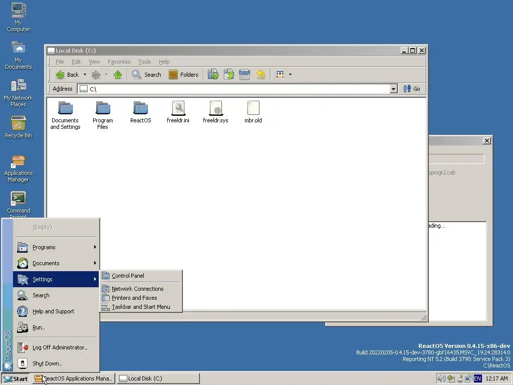513x385 pixels.
Task: Click the address bar showing C:\
Action: (233, 89)
